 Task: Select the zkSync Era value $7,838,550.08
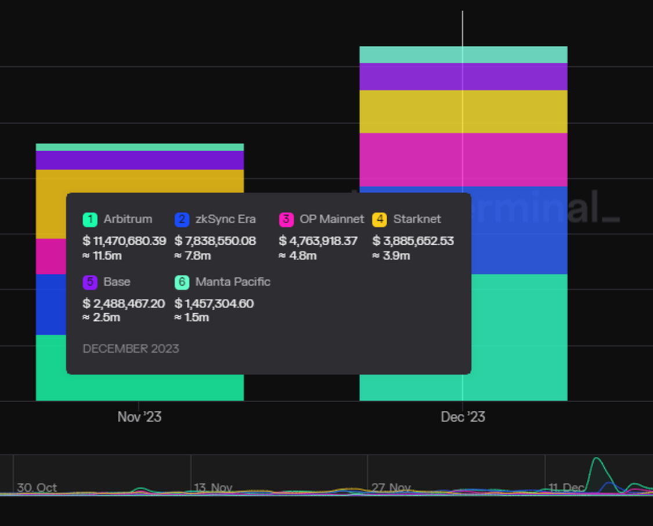[x=215, y=241]
